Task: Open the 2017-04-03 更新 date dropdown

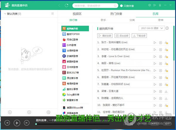Action: pos(152,28)
